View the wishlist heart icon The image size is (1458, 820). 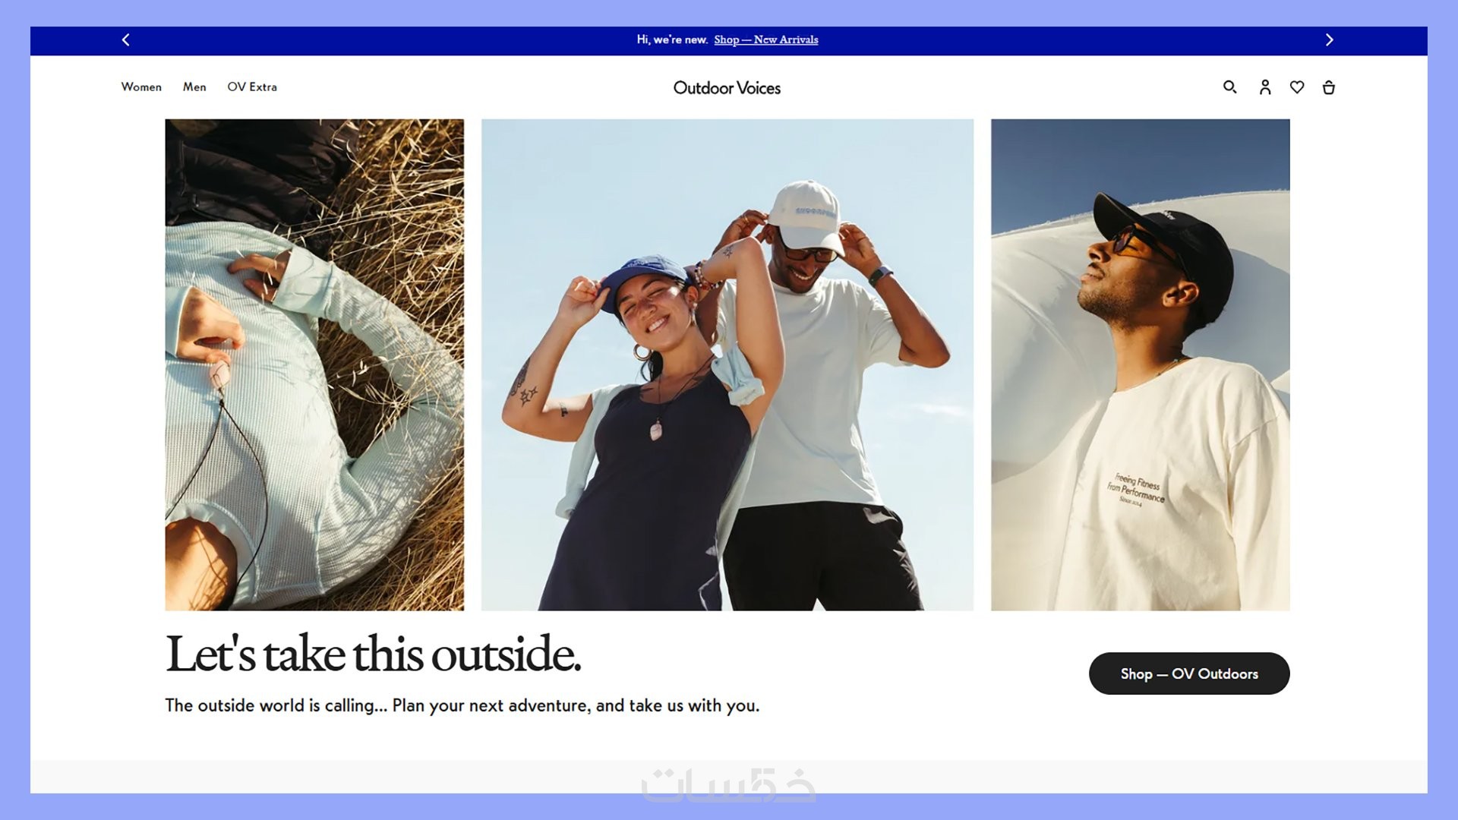[x=1297, y=87]
